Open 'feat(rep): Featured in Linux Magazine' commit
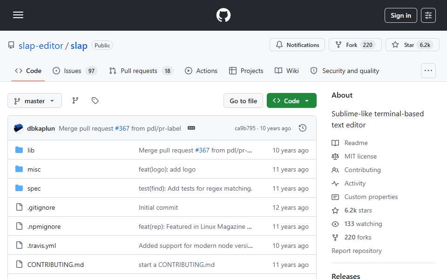 (x=195, y=226)
